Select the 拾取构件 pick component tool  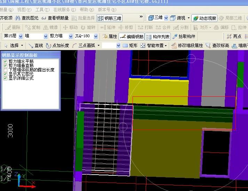click(184, 37)
